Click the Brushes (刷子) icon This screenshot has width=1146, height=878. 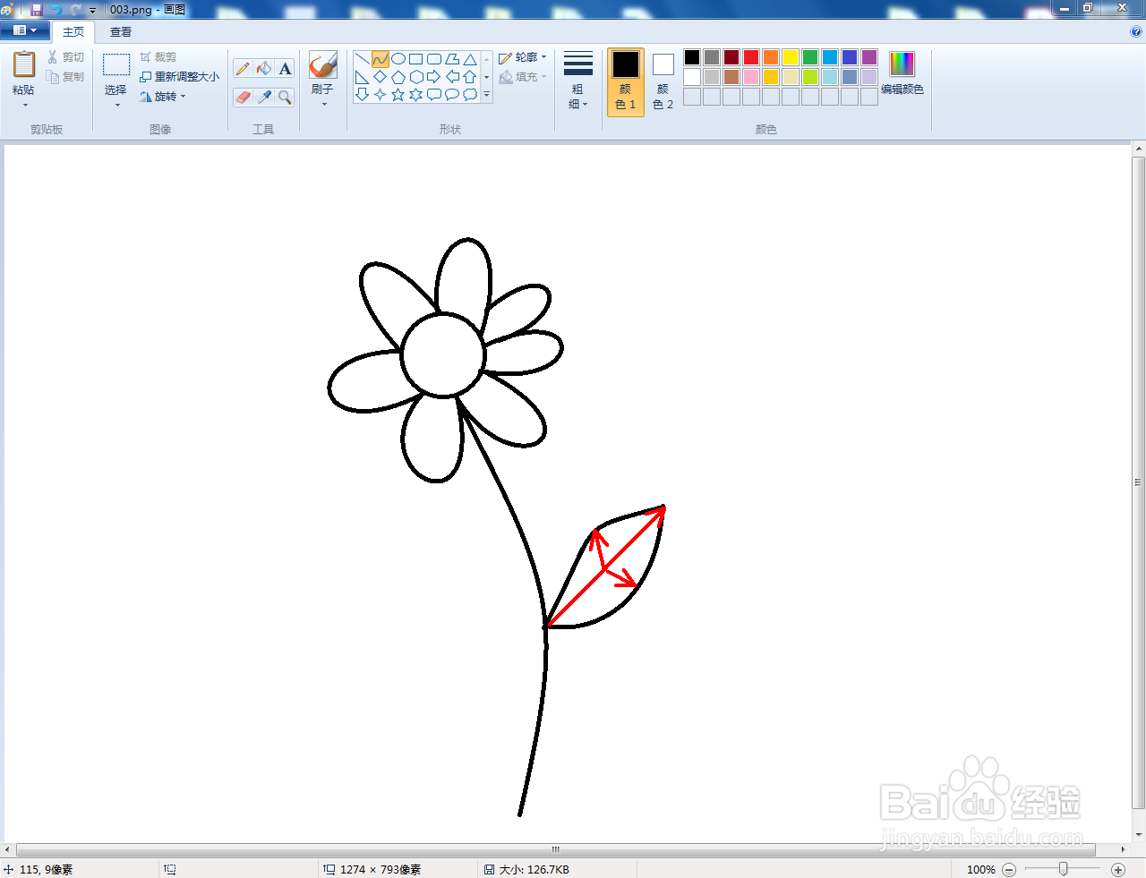pos(322,65)
